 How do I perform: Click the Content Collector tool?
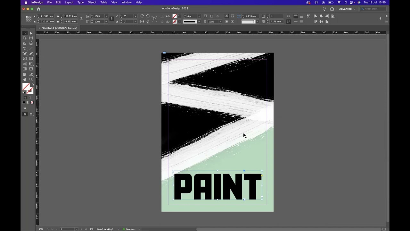tap(25, 43)
